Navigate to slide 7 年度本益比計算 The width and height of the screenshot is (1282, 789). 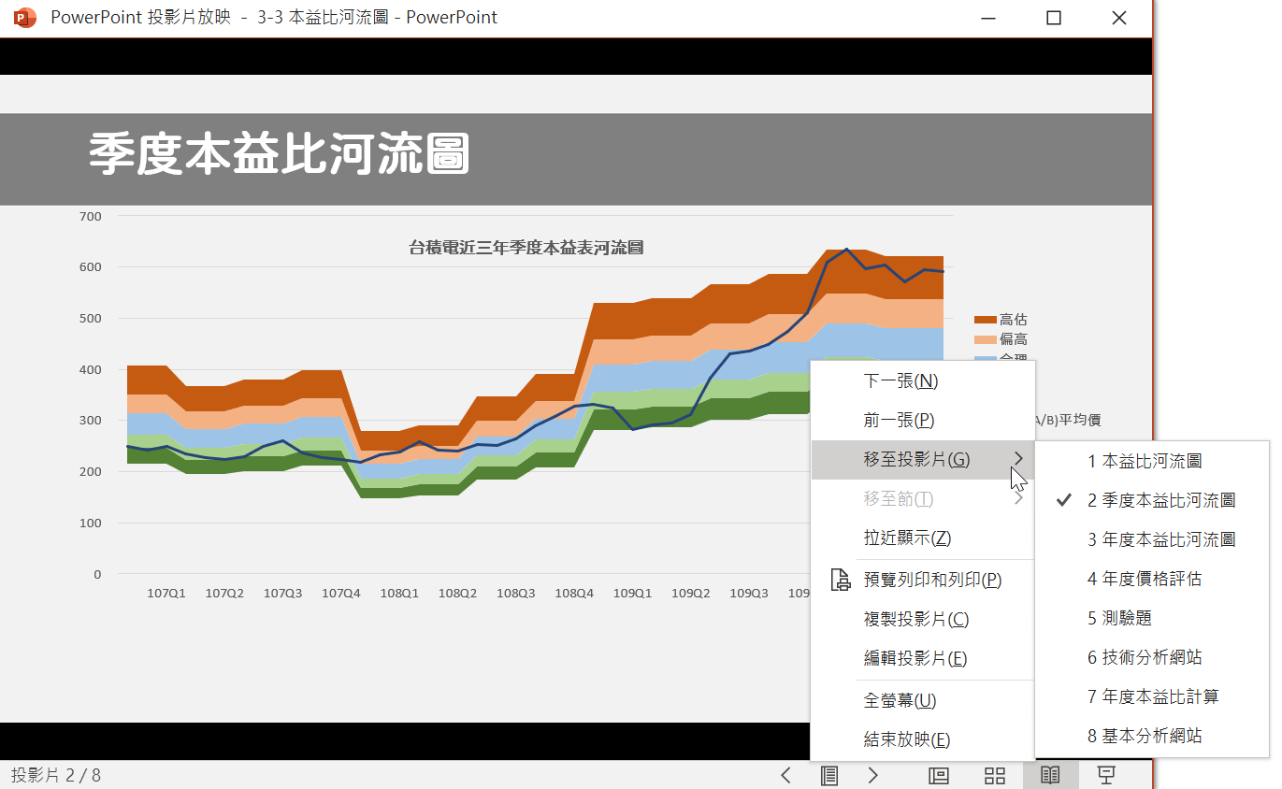coord(1152,696)
